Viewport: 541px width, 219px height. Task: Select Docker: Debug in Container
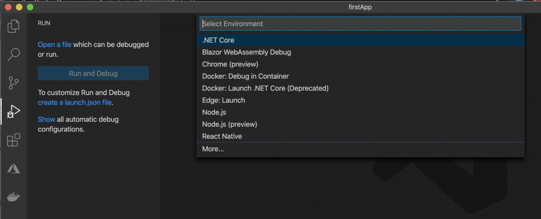[245, 77]
